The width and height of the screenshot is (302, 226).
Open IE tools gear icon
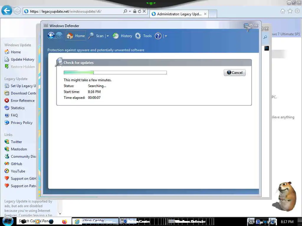click(x=297, y=11)
